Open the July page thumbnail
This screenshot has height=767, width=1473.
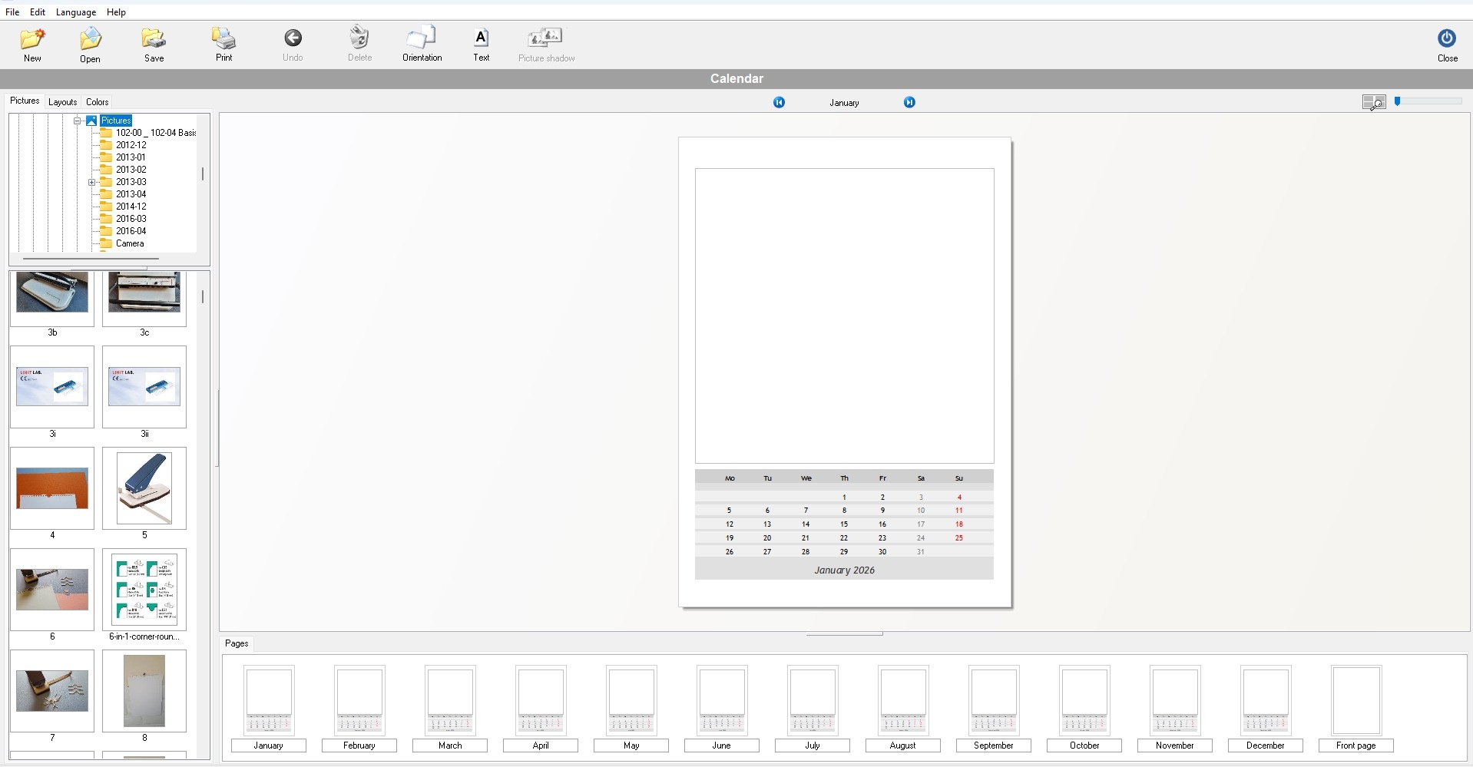pos(813,701)
